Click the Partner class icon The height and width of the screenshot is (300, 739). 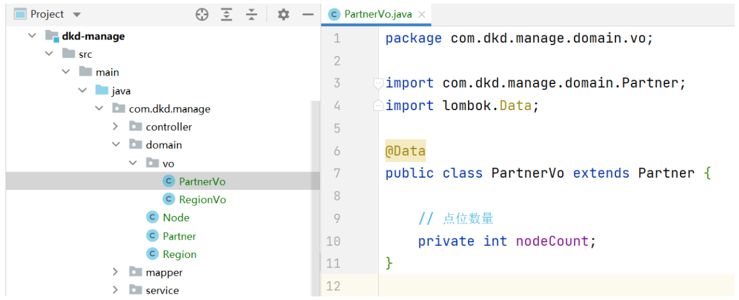pyautogui.click(x=152, y=236)
